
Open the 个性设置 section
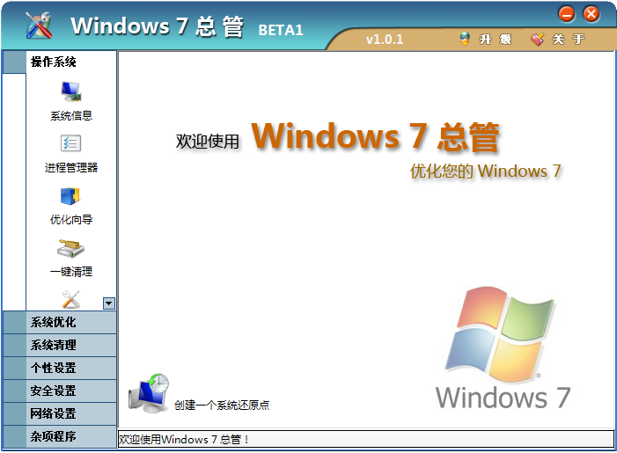pyautogui.click(x=60, y=368)
